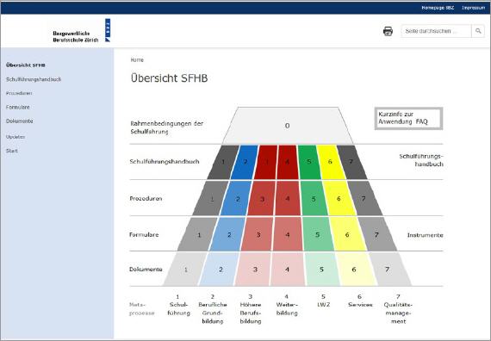
Task: Click blue cell 2 in Prozeduren row
Action: [x=238, y=199]
